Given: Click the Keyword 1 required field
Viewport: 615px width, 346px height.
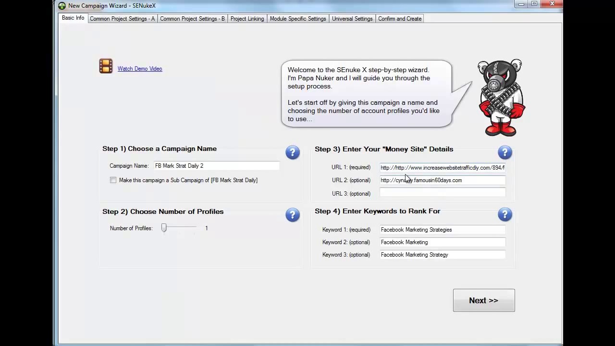Looking at the screenshot, I should tap(443, 230).
